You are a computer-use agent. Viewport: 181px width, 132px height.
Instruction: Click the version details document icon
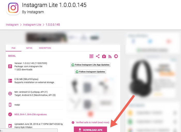[10, 66]
